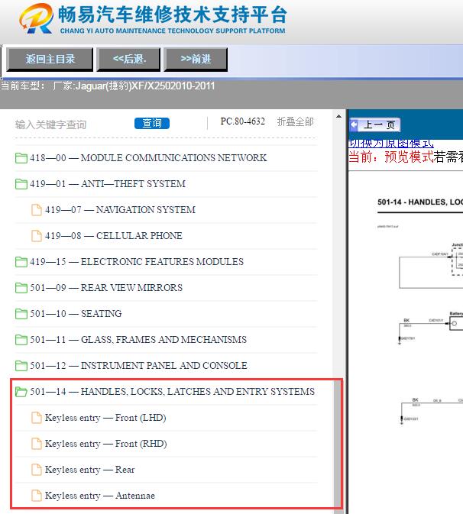Image resolution: width=463 pixels, height=514 pixels.
Task: Open 419—07 NAVIGATION SYSTEM
Action: [120, 210]
